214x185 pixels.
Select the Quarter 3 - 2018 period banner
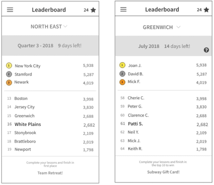tap(50, 46)
